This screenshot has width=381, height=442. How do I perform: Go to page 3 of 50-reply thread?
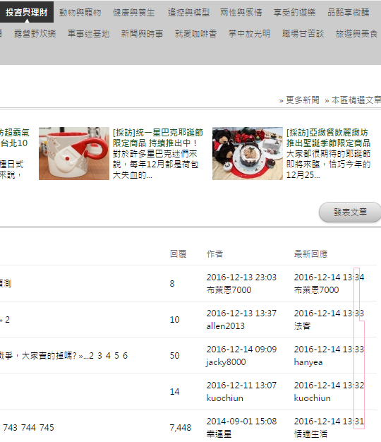(x=99, y=356)
